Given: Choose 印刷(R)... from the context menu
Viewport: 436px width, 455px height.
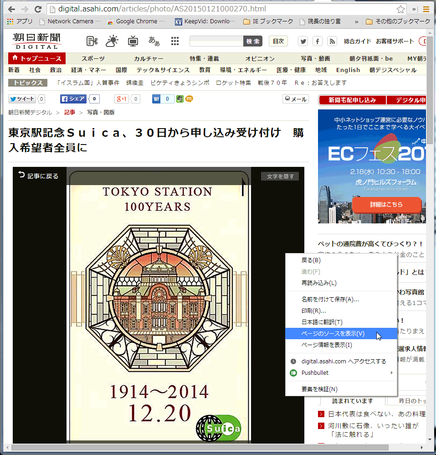Looking at the screenshot, I should point(341,311).
